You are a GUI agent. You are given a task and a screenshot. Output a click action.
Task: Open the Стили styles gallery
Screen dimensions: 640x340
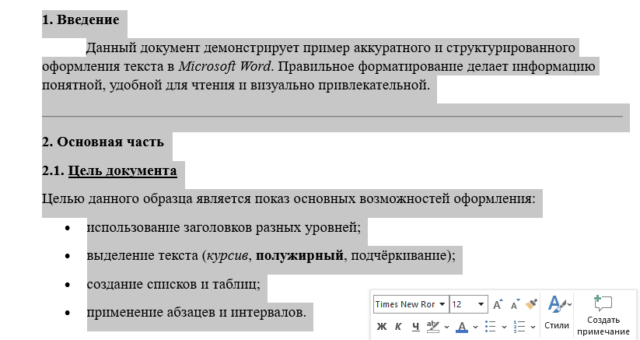[x=557, y=314]
